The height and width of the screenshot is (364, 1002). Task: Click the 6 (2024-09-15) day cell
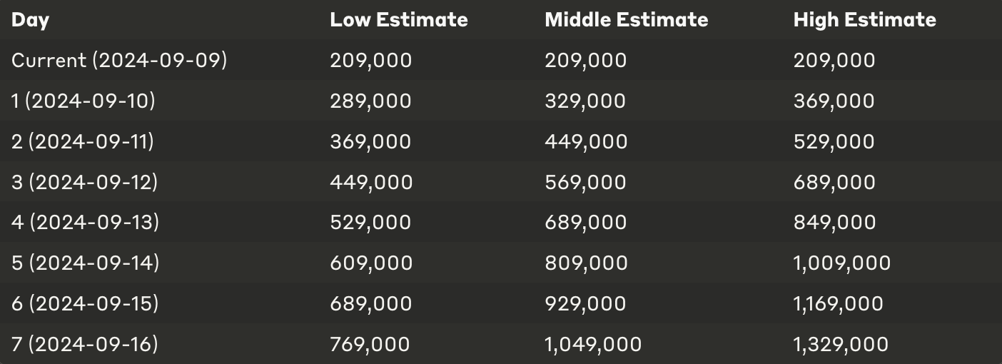[85, 303]
